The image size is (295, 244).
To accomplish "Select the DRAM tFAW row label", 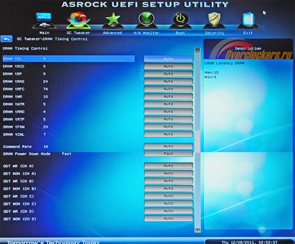I will pyautogui.click(x=14, y=127).
